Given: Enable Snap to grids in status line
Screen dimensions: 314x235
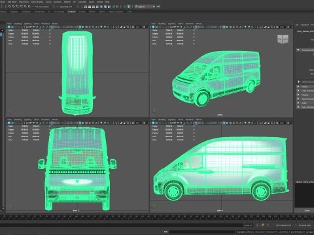Looking at the screenshot, I should 9,7.
